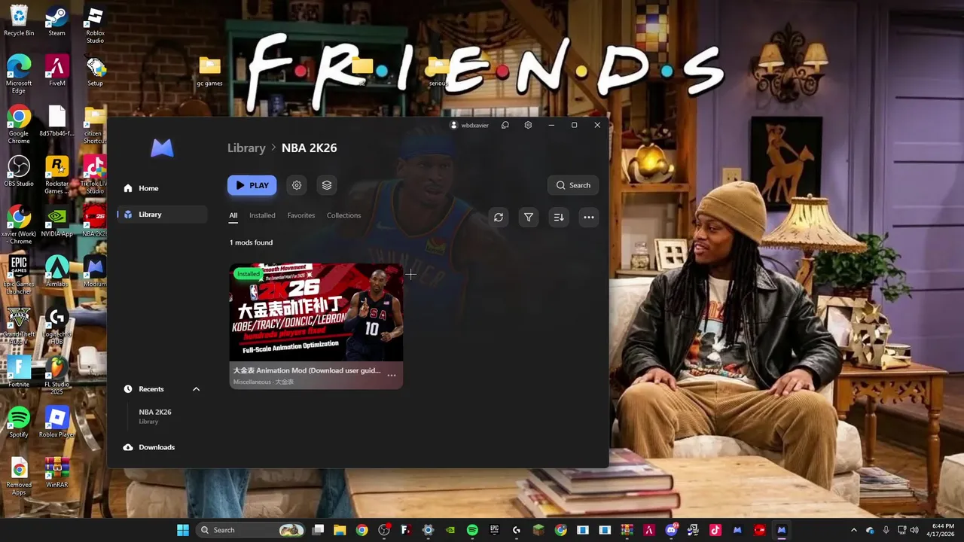Viewport: 964px width, 542px height.
Task: Select the Recycle Bin desktop icon
Action: (19, 20)
